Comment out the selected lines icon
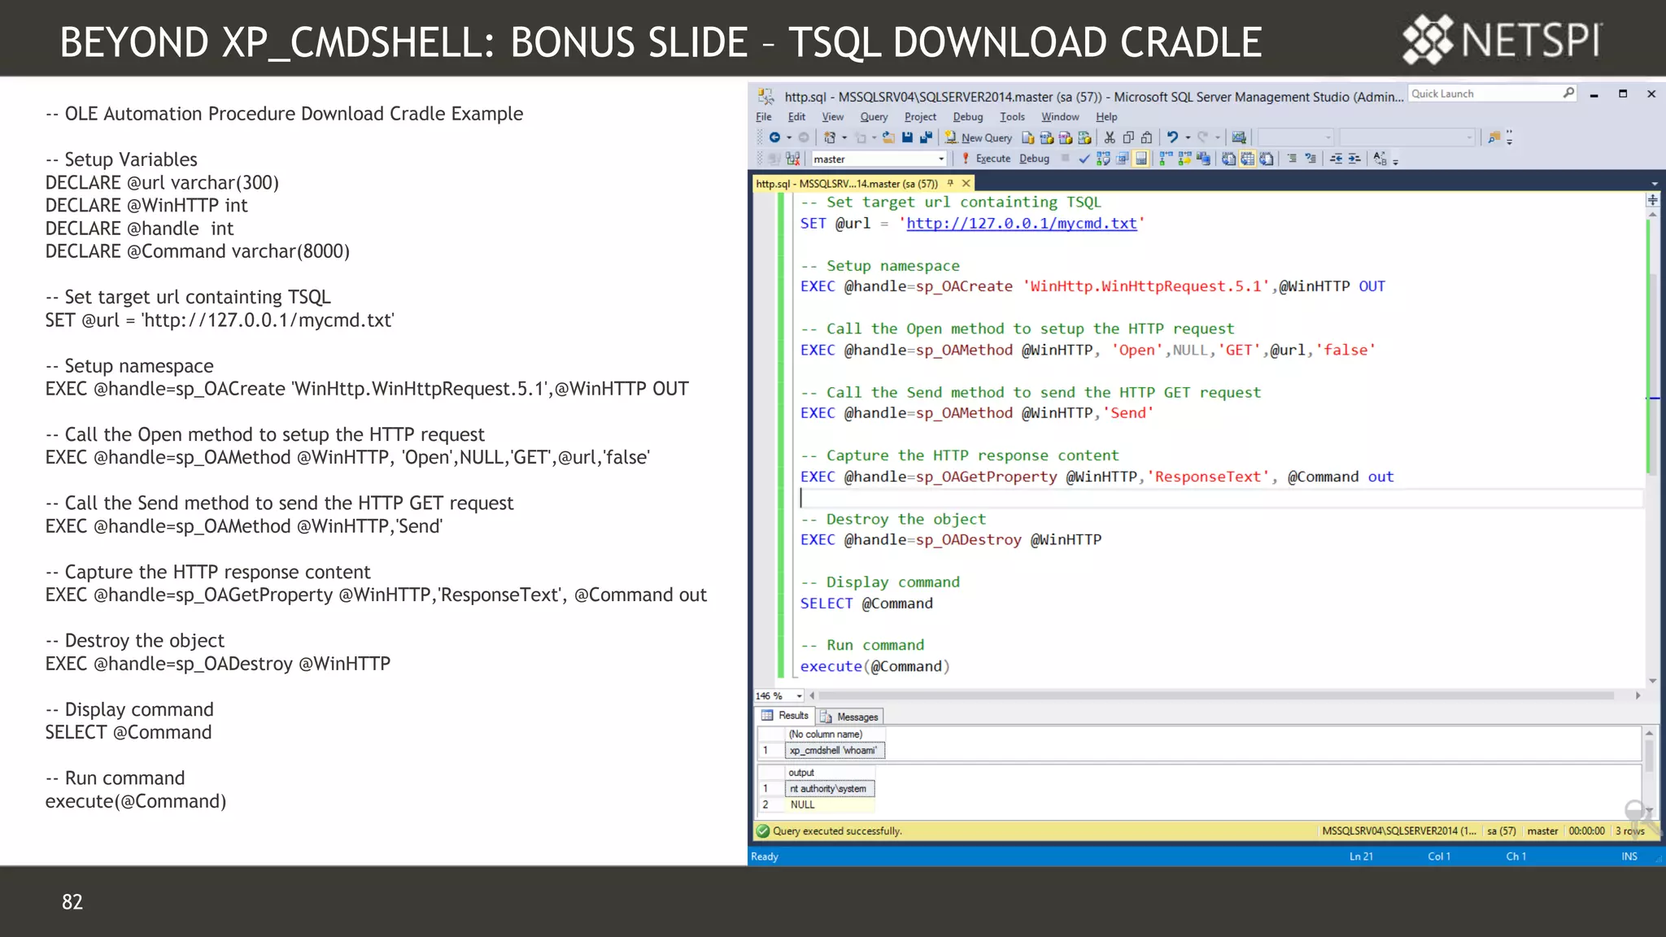Screen dimensions: 1666x937 [x=1292, y=159]
